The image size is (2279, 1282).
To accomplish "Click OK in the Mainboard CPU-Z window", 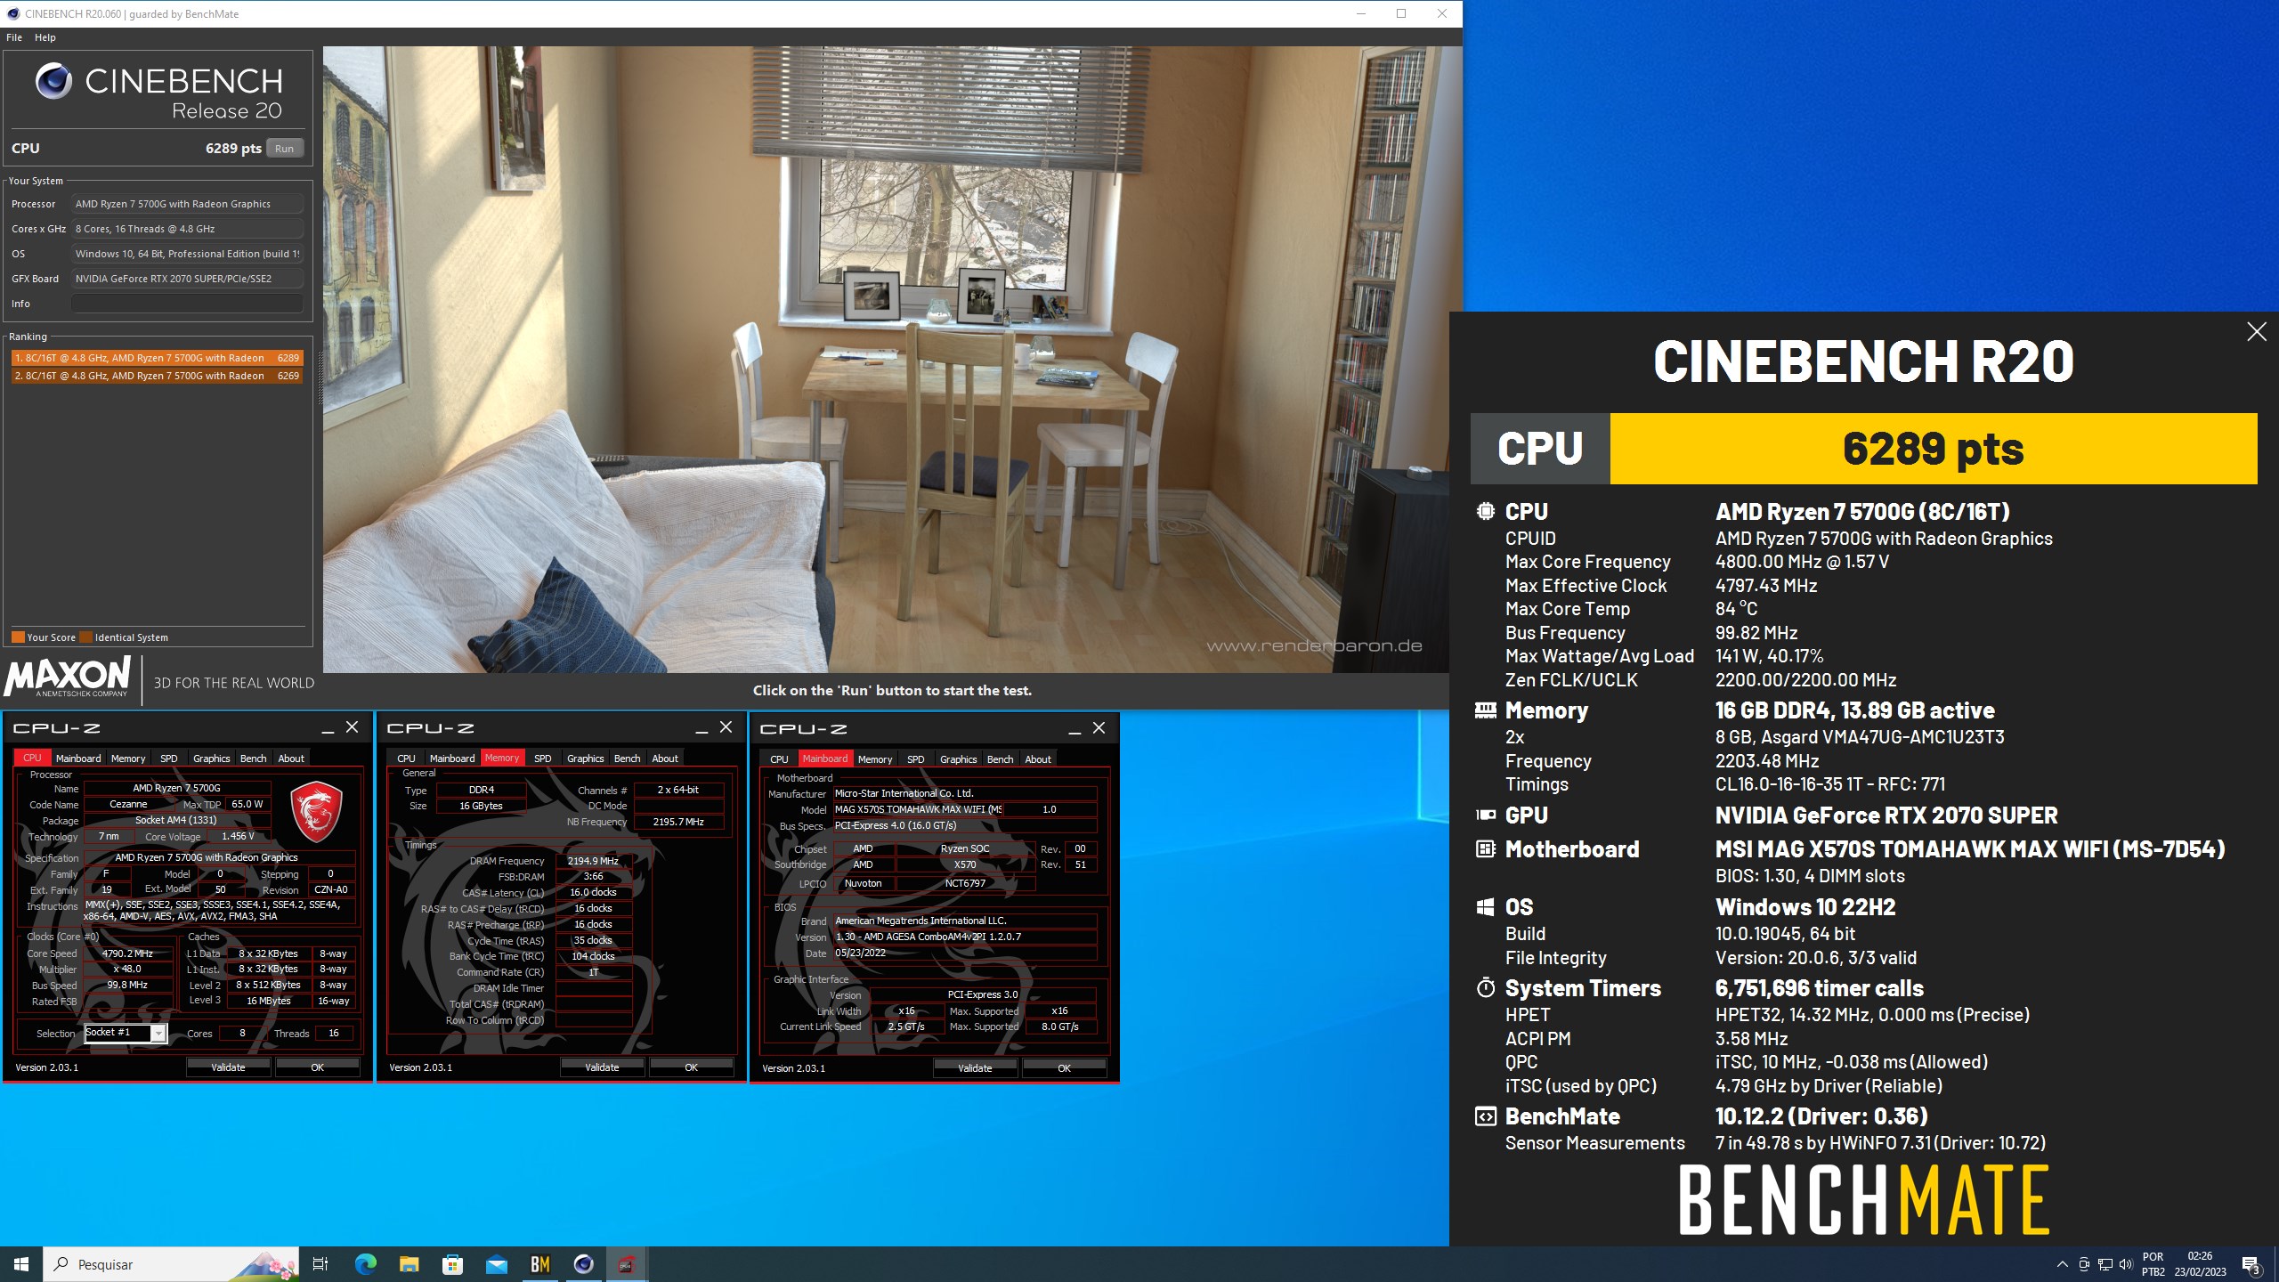I will pyautogui.click(x=1064, y=1067).
